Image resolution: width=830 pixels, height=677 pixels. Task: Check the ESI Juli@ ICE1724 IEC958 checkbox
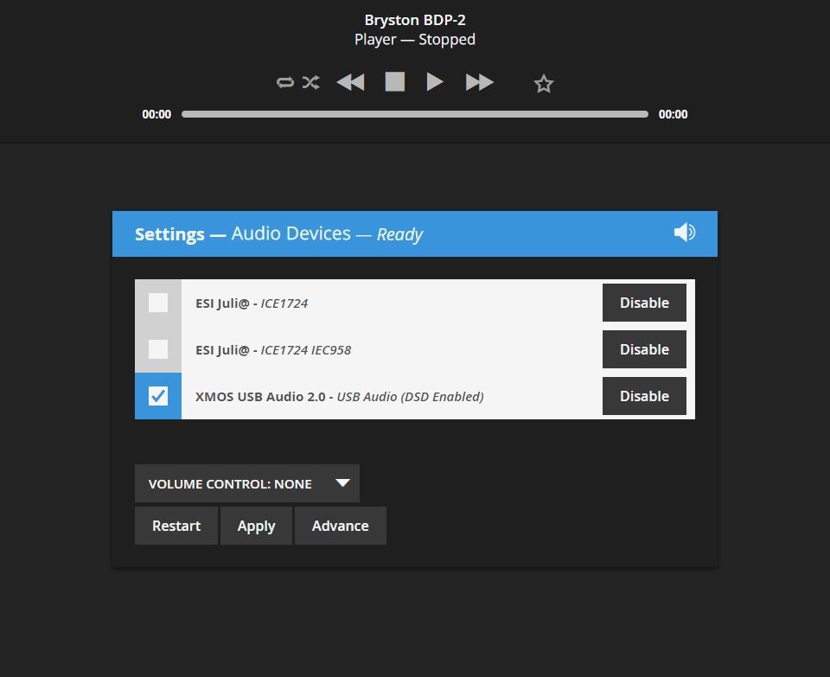coord(158,349)
